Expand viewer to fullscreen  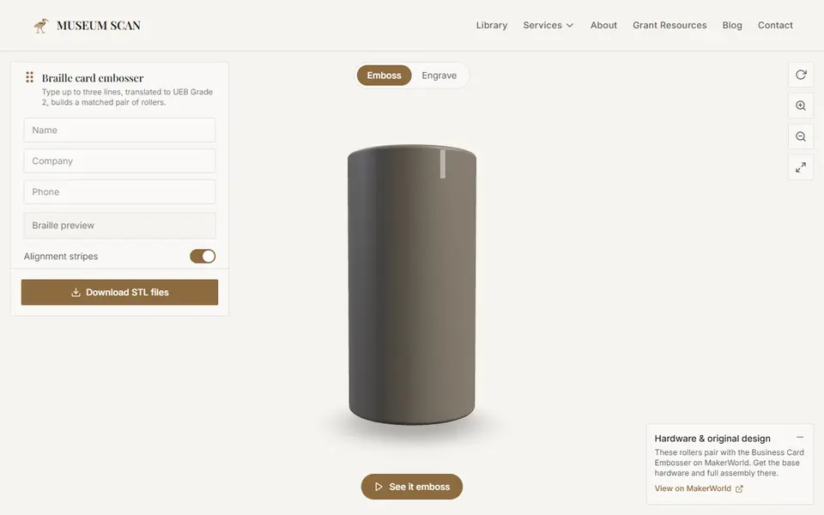(x=801, y=167)
